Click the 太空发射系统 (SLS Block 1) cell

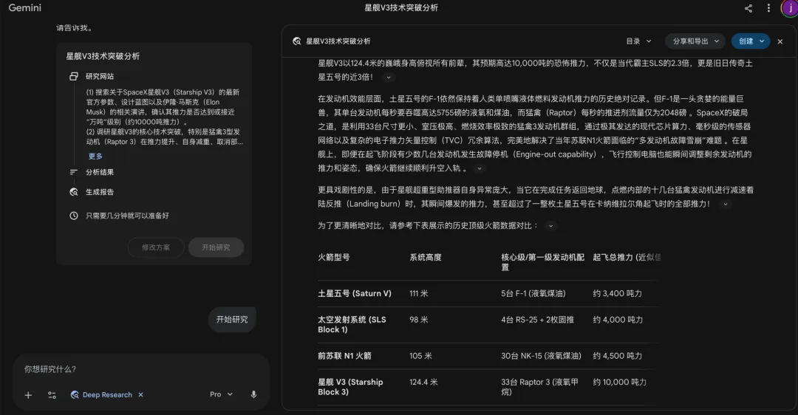tap(352, 324)
